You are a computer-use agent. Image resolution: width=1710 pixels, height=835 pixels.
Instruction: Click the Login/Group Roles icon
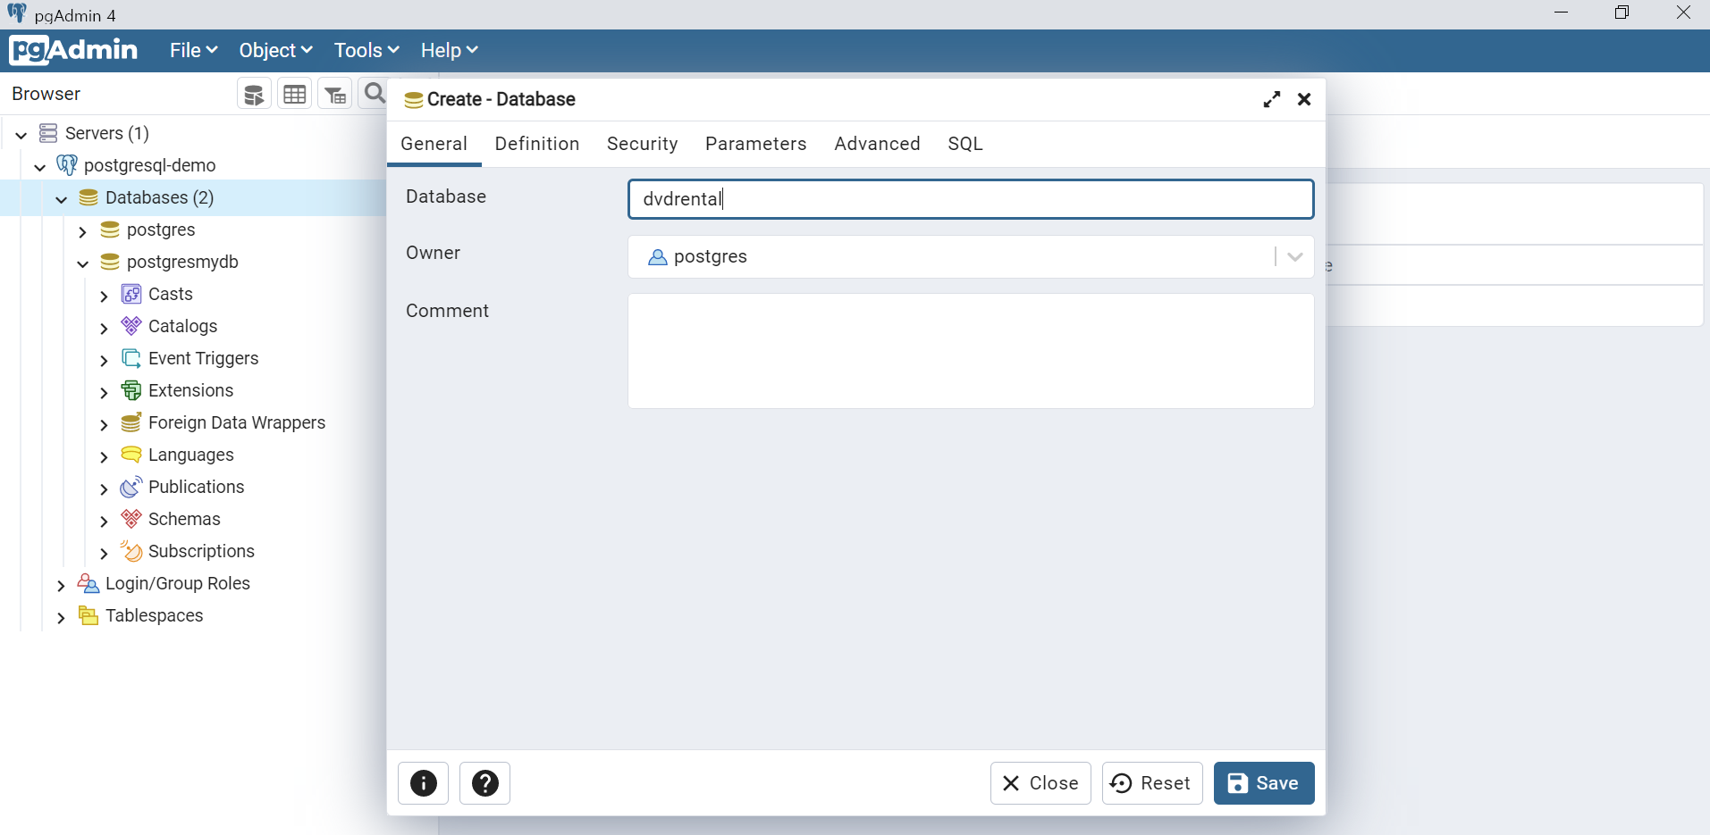(88, 583)
